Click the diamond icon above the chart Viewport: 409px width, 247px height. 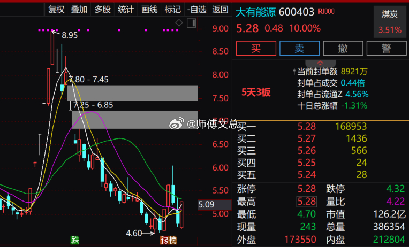(179, 22)
